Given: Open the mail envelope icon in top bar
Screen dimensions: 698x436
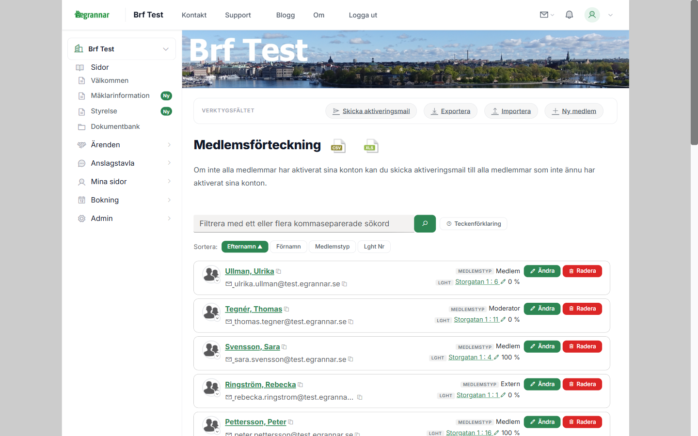Looking at the screenshot, I should (543, 15).
